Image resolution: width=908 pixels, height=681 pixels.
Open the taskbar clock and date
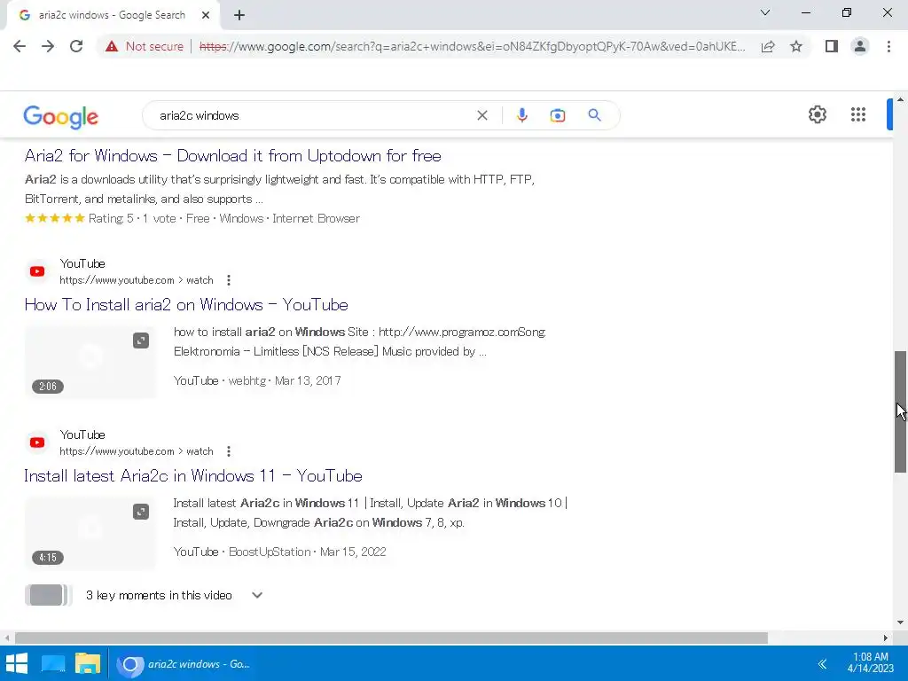click(x=871, y=662)
